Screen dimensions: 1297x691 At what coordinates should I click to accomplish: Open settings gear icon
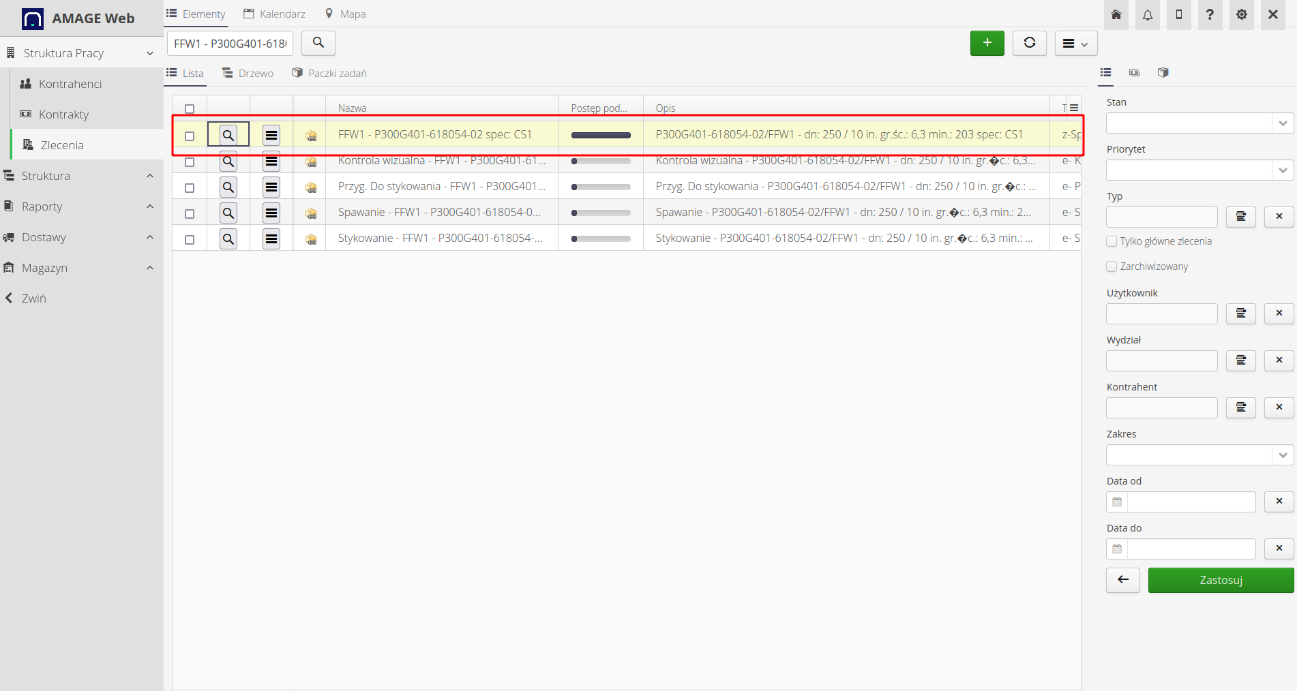click(x=1241, y=15)
